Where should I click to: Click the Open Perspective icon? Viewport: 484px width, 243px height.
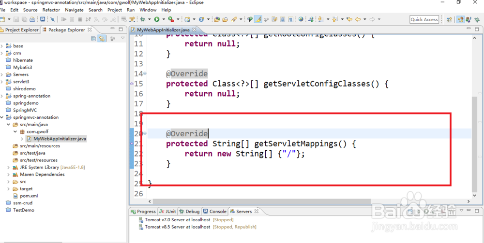(x=449, y=20)
